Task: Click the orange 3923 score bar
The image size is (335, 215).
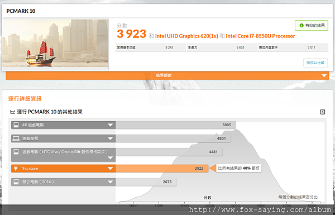Action: [162, 169]
